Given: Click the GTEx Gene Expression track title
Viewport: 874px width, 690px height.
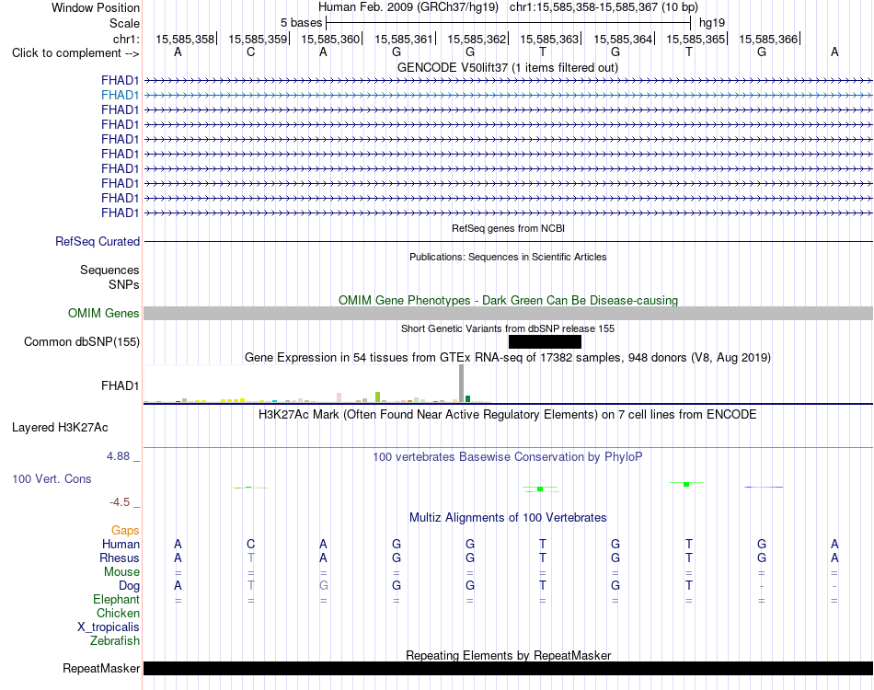Looking at the screenshot, I should (508, 357).
